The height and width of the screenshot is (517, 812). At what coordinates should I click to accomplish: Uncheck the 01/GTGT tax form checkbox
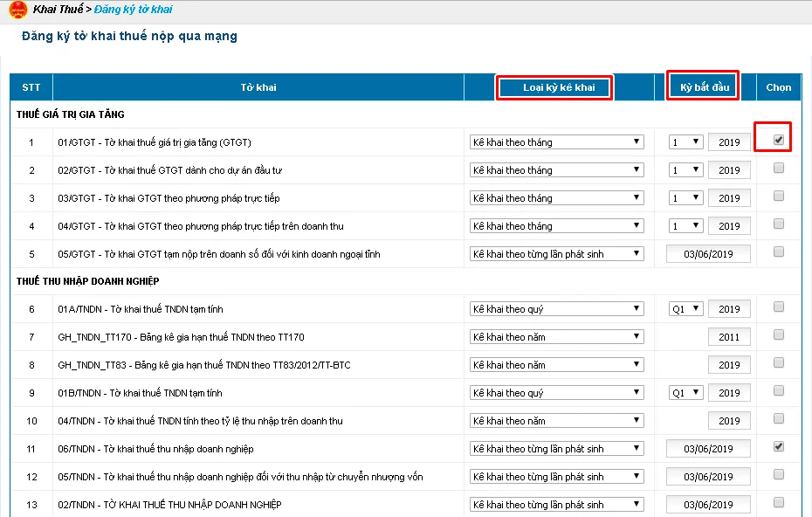(x=779, y=140)
